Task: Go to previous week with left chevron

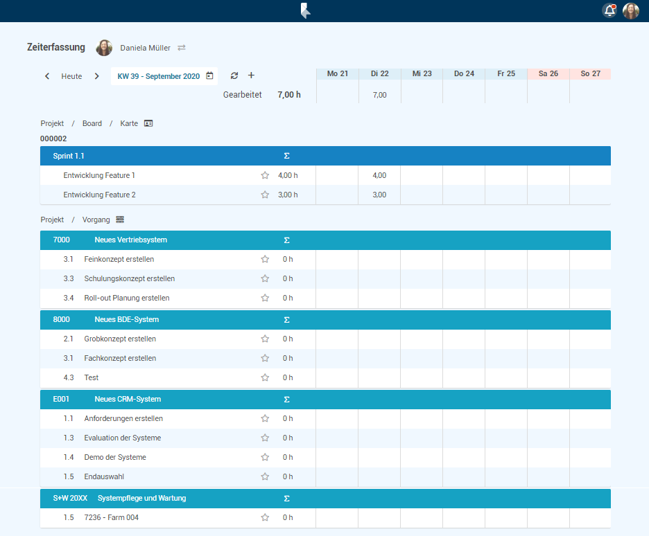Action: pyautogui.click(x=47, y=76)
